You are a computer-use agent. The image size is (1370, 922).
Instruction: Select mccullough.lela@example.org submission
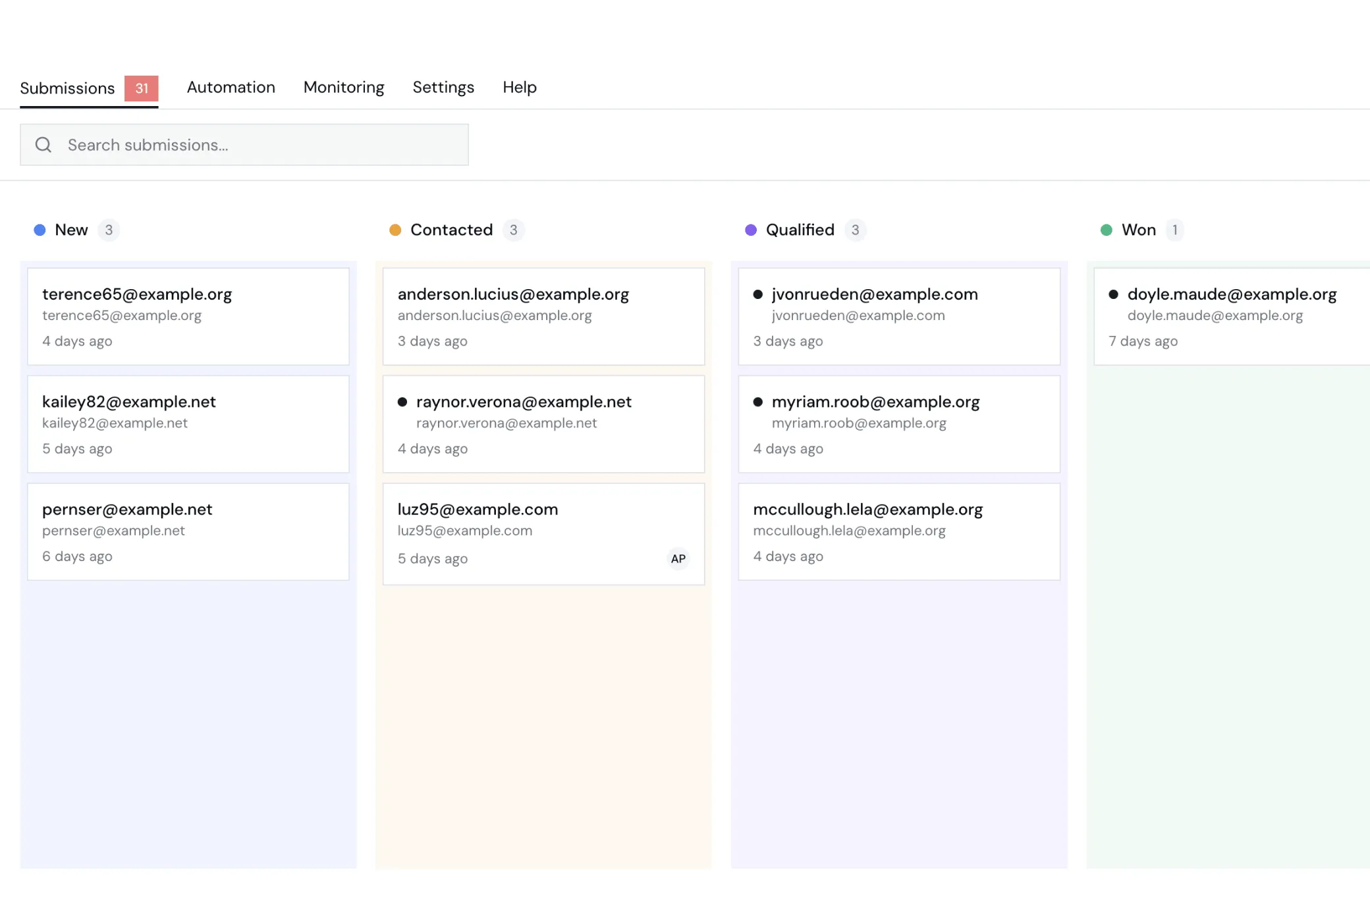pyautogui.click(x=899, y=531)
